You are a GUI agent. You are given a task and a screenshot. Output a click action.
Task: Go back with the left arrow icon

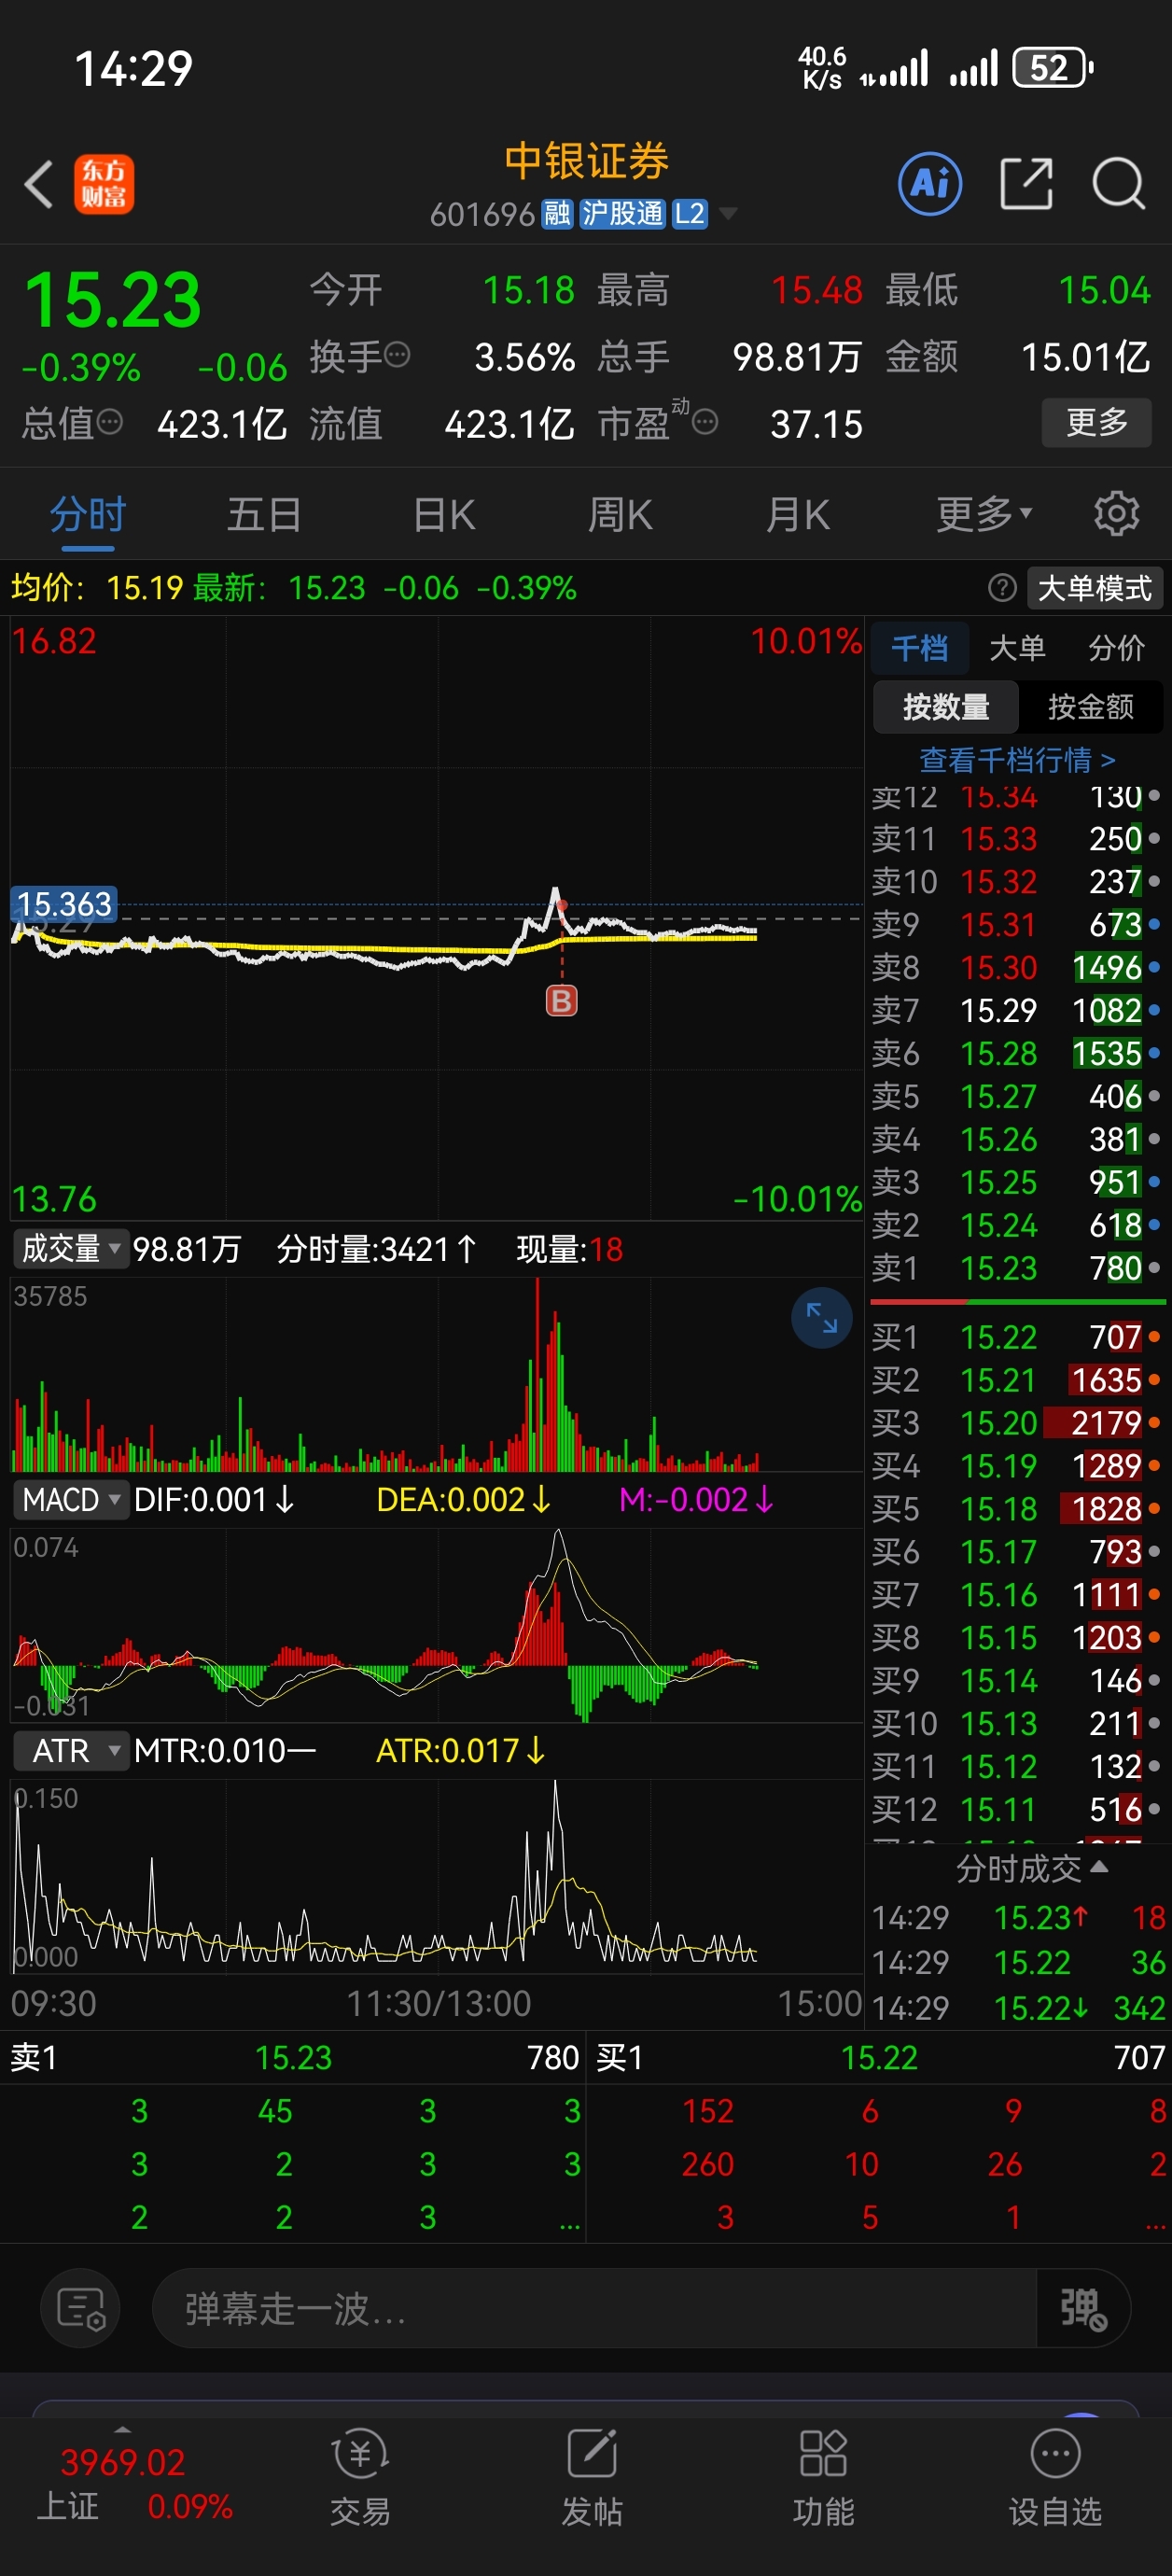(x=39, y=185)
